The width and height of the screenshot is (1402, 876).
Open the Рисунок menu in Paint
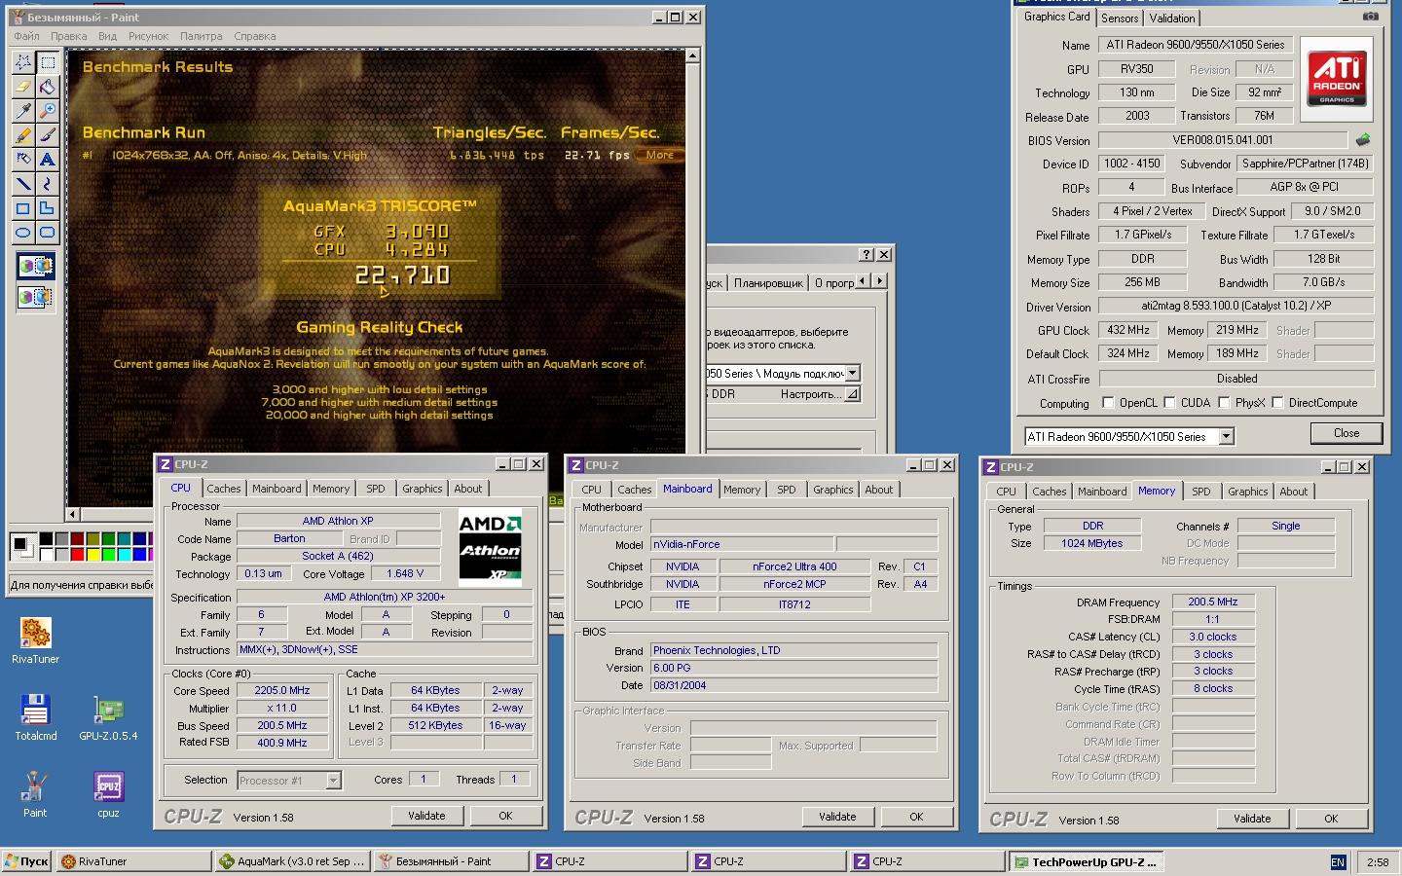[x=148, y=36]
